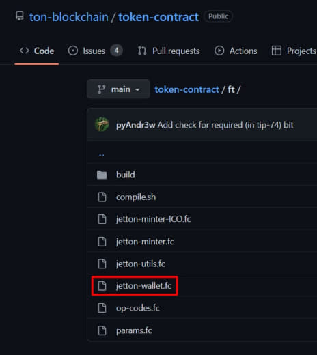The width and height of the screenshot is (317, 355).
Task: Select the Code tab
Action: click(37, 51)
